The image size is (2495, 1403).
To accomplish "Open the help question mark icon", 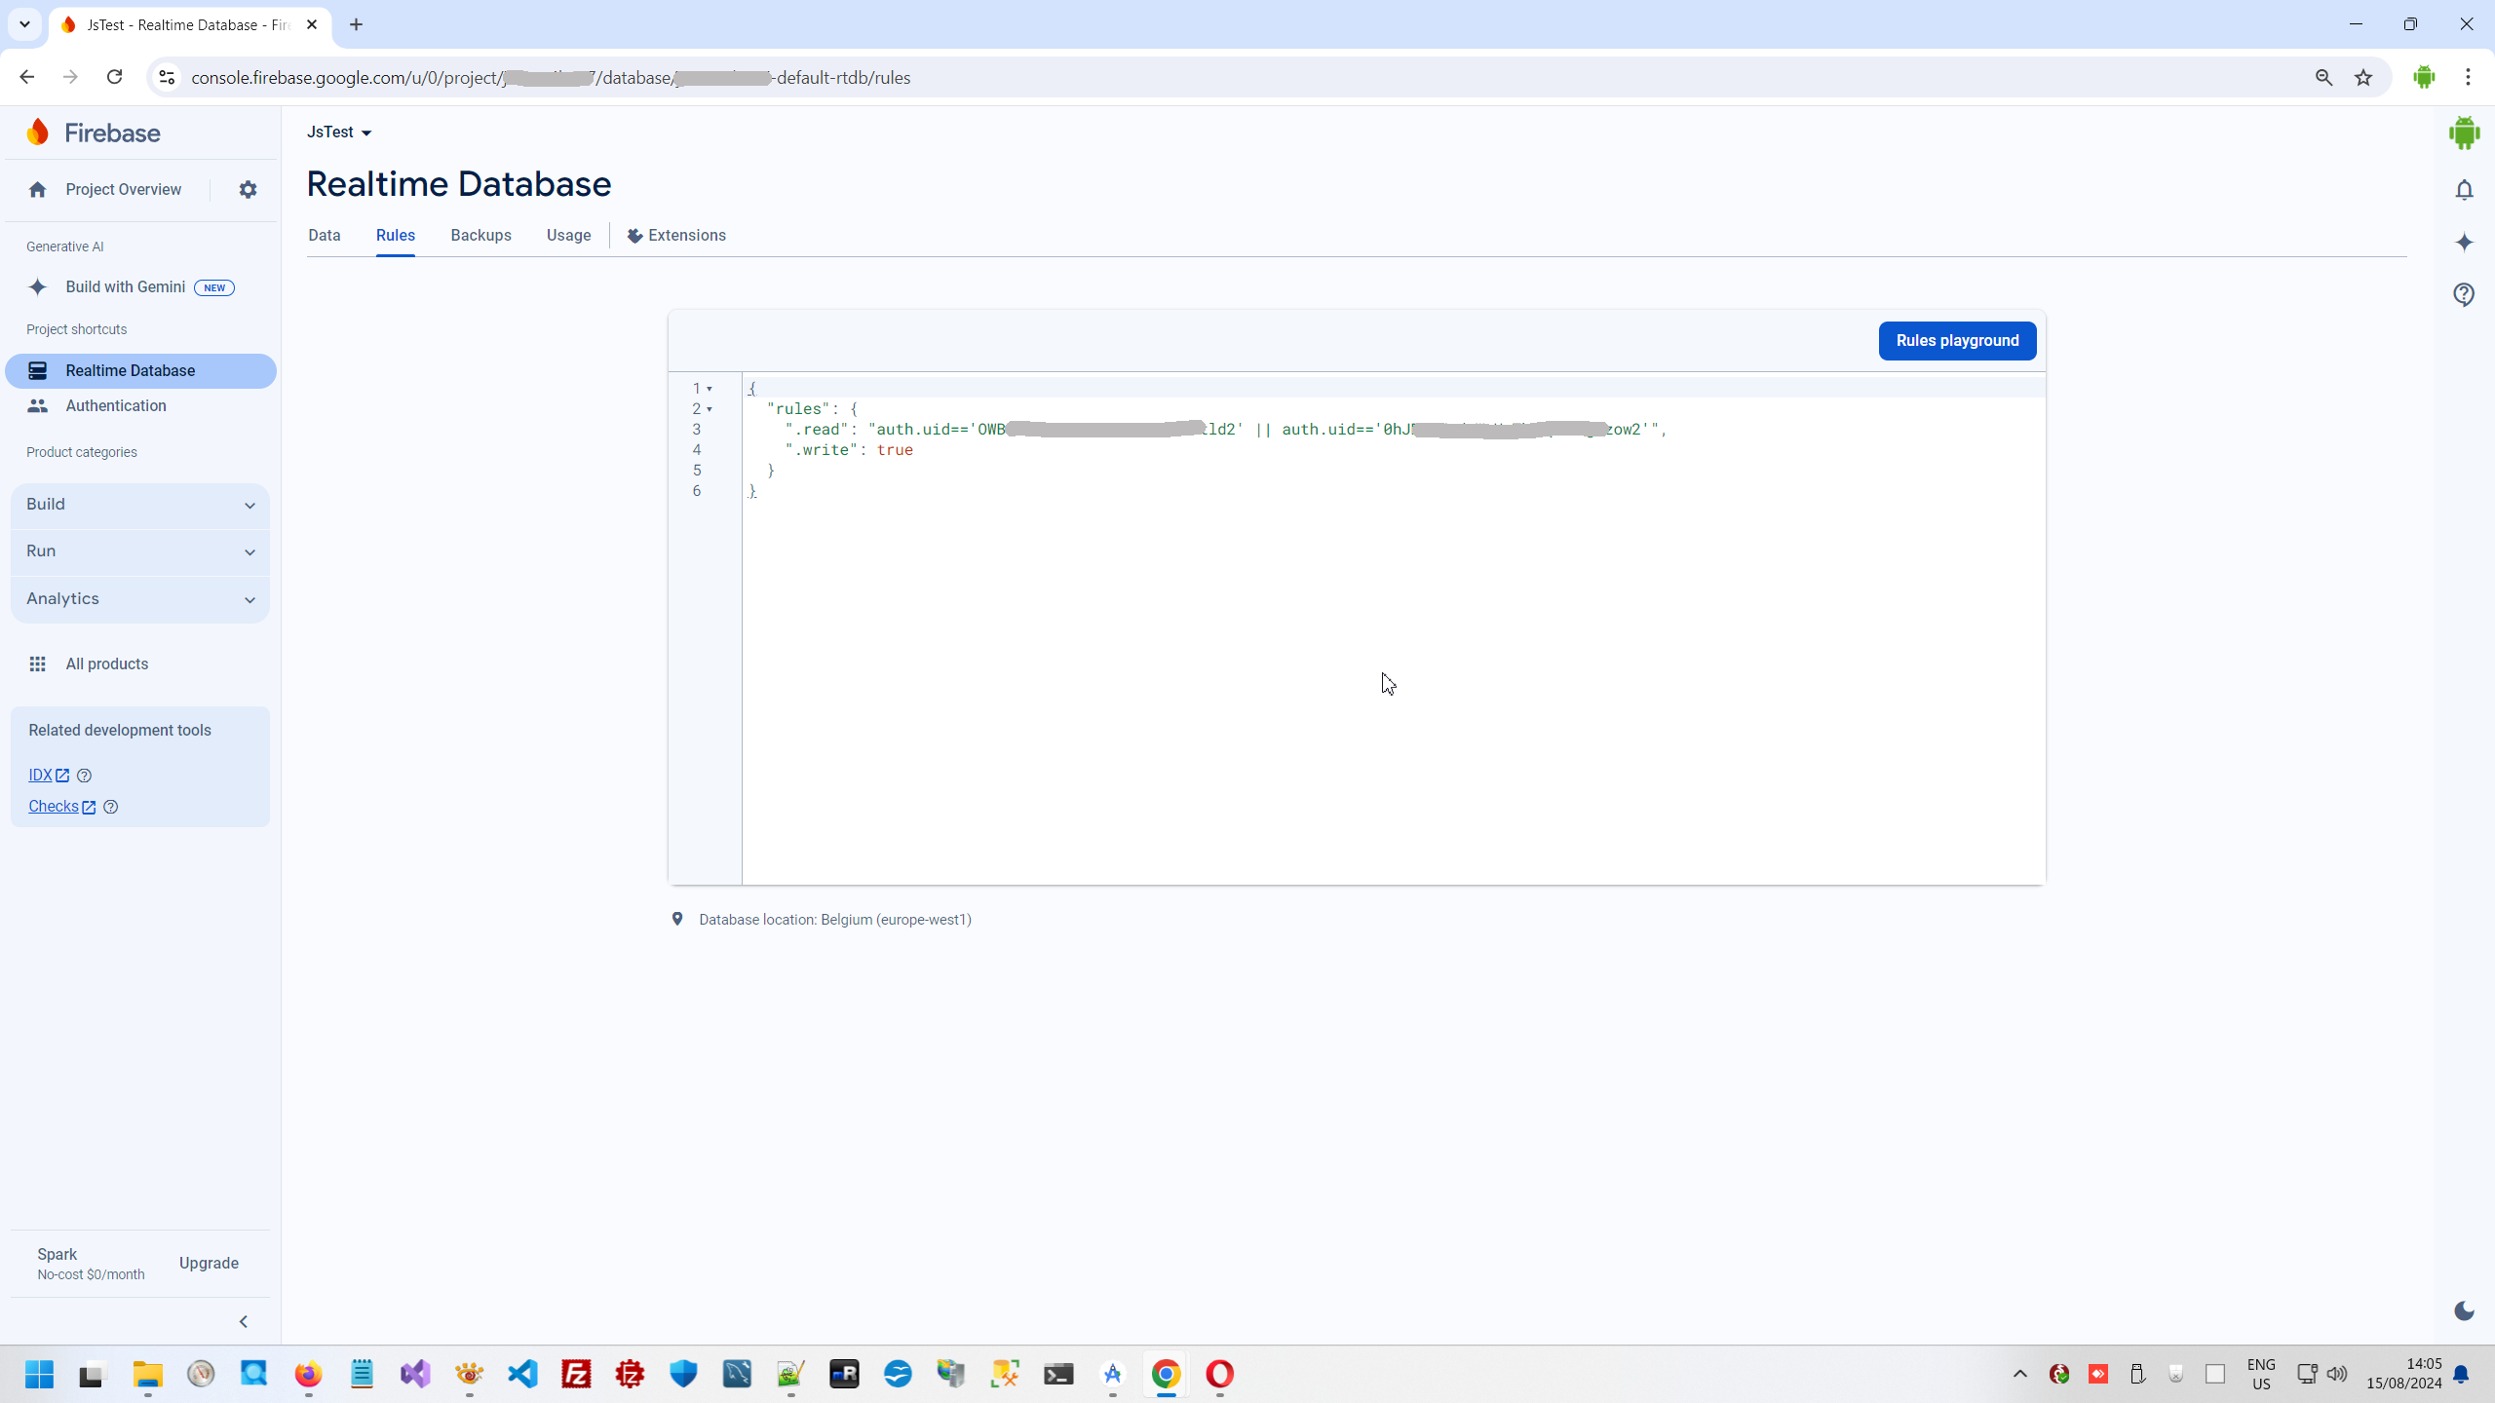I will (x=2464, y=294).
